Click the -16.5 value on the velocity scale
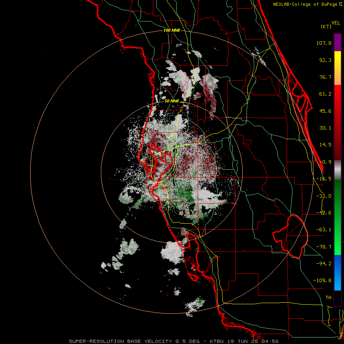 pyautogui.click(x=324, y=179)
